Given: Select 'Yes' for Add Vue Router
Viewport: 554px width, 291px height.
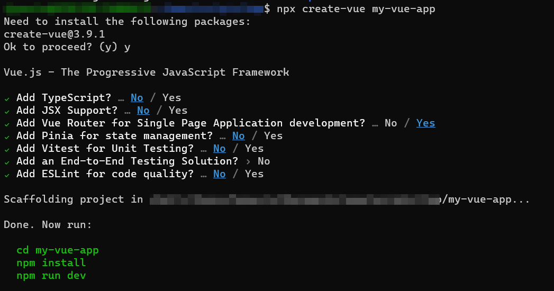Looking at the screenshot, I should (x=426, y=123).
